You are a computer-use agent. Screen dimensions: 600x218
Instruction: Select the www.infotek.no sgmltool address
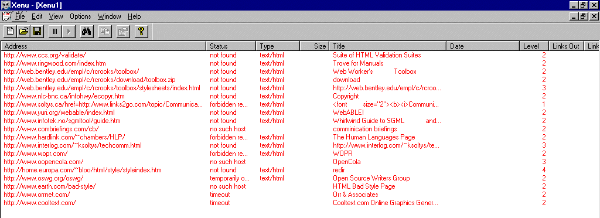62,121
